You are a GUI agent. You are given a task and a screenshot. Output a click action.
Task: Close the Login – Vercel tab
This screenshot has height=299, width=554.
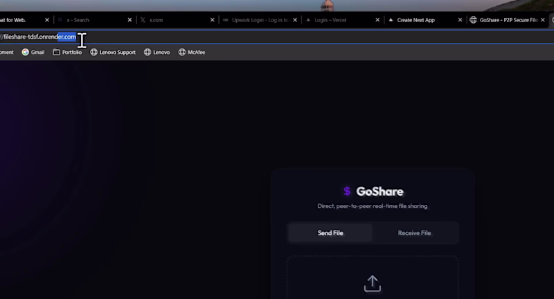[377, 20]
